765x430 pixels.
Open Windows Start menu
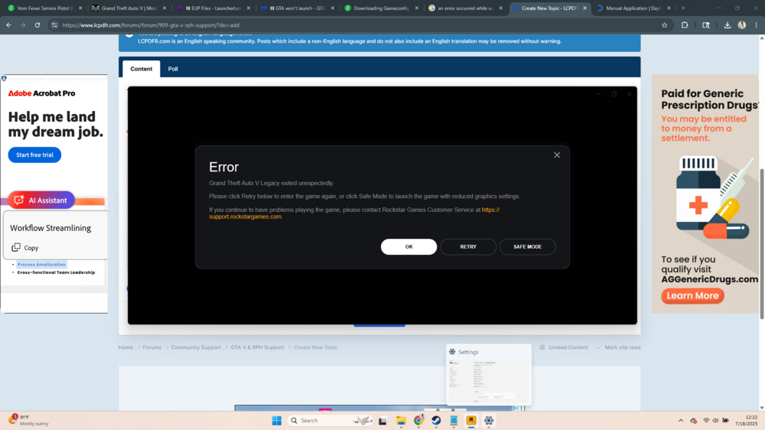pyautogui.click(x=277, y=420)
